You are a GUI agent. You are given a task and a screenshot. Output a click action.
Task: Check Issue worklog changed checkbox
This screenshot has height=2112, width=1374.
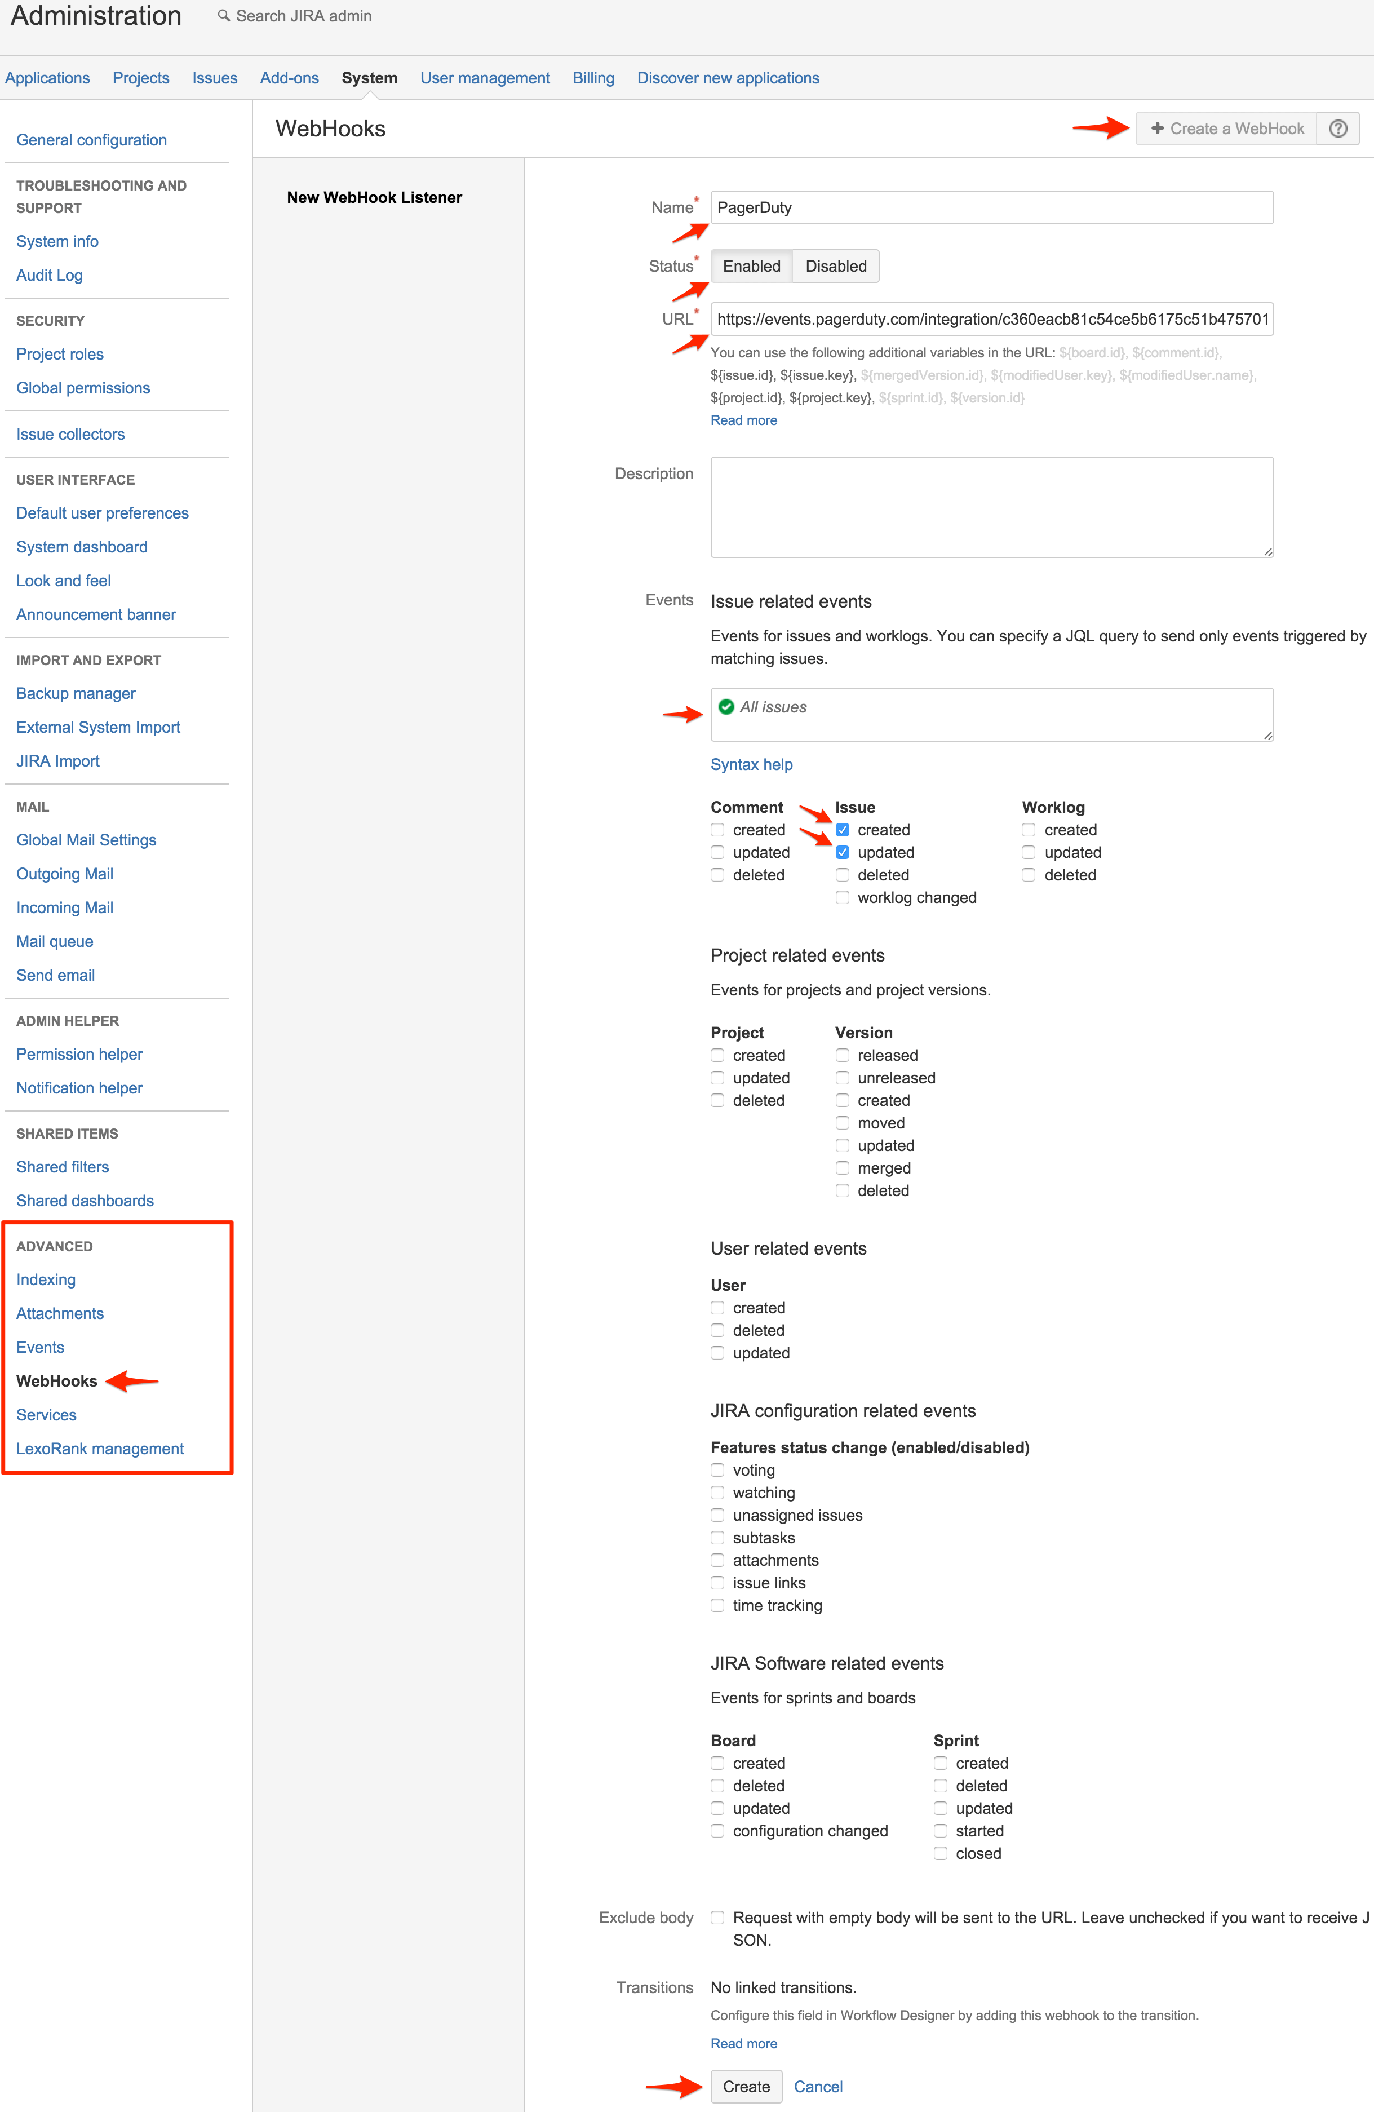(x=843, y=898)
